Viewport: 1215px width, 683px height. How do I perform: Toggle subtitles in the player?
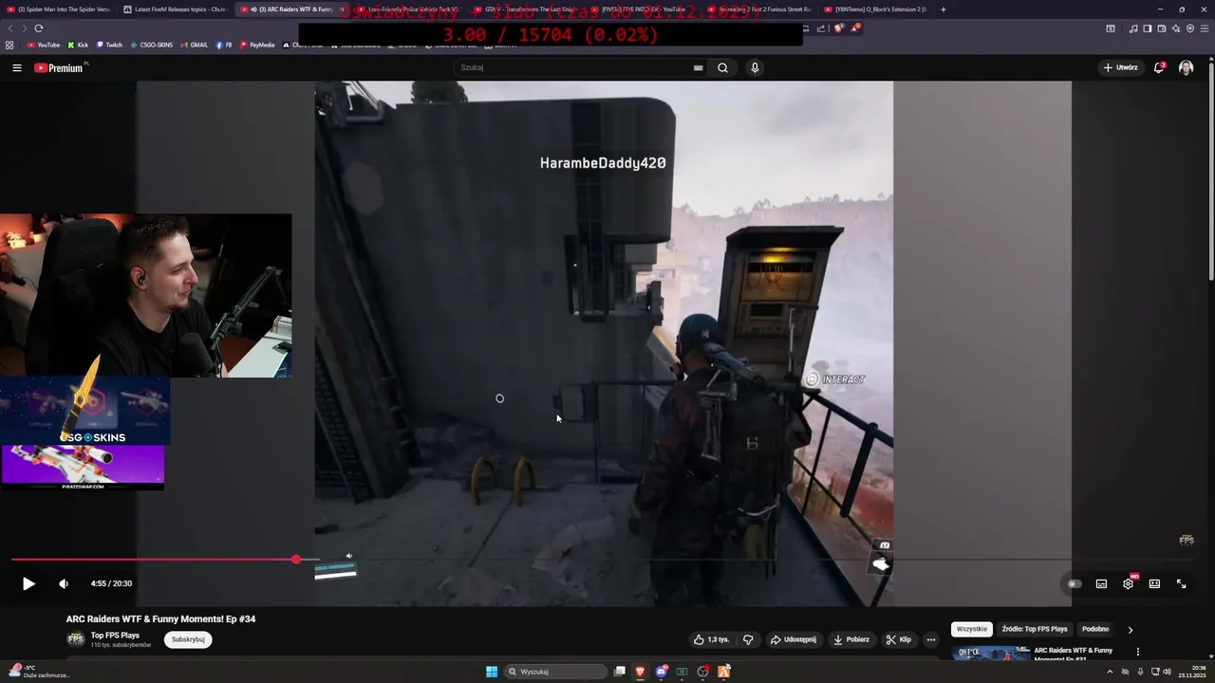point(1101,583)
